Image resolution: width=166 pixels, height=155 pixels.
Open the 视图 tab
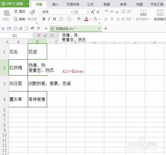(139, 4)
